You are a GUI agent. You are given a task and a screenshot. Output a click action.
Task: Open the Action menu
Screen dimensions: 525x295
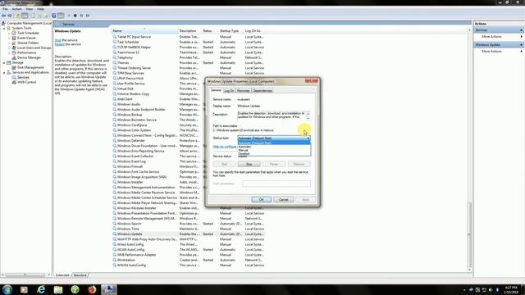point(16,9)
